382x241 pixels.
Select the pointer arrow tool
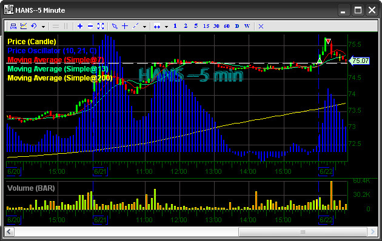pos(115,26)
